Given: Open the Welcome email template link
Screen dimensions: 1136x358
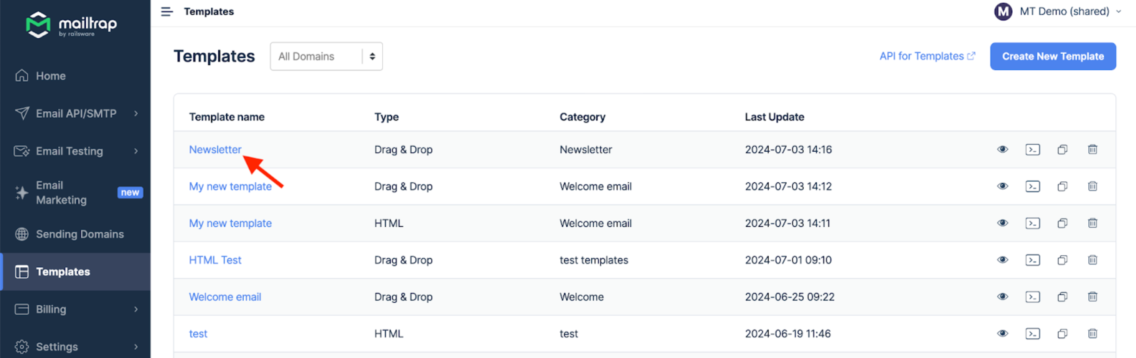Looking at the screenshot, I should click(x=225, y=297).
